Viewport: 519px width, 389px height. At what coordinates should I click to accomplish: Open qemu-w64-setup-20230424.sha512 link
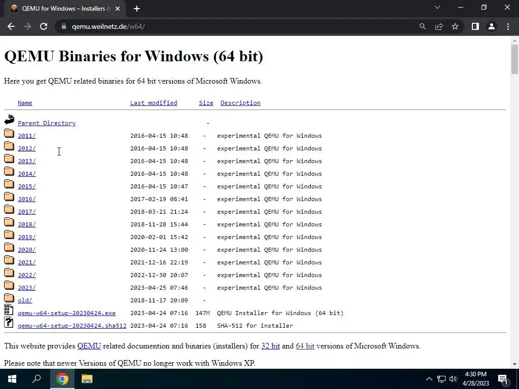[72, 326]
